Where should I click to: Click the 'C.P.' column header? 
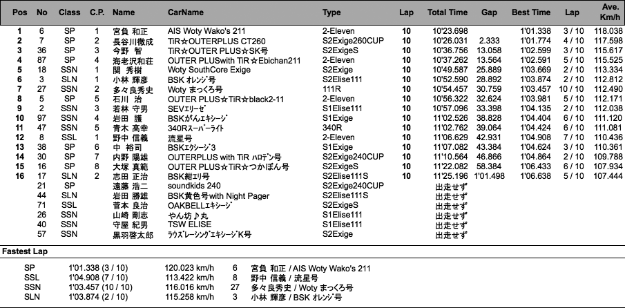coord(97,12)
